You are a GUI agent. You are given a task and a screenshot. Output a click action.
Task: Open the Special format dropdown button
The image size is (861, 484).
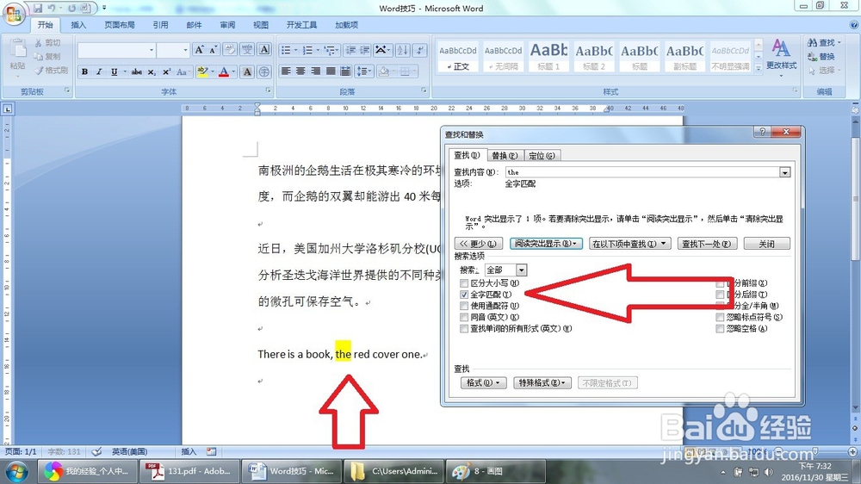pyautogui.click(x=542, y=383)
